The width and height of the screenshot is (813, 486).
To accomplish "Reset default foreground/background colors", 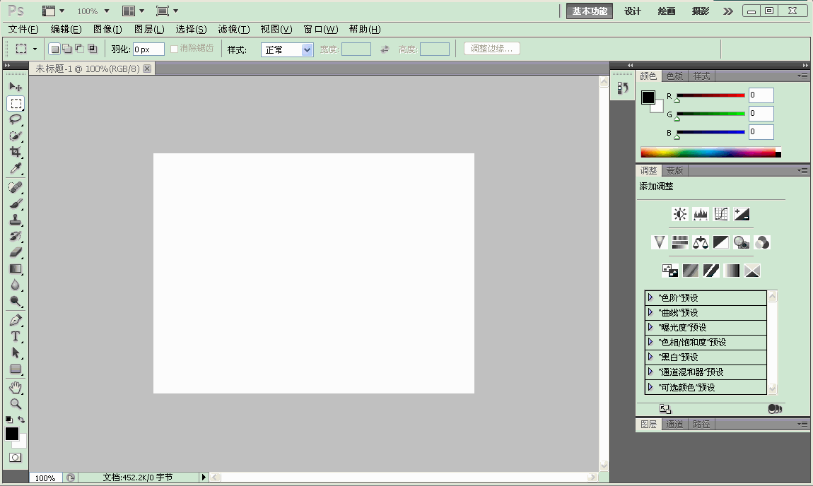I will (8, 419).
